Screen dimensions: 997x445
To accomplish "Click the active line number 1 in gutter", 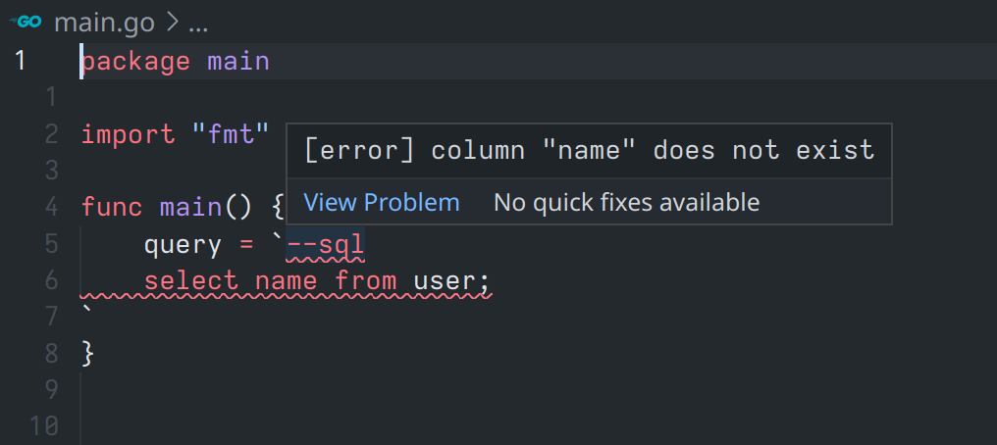I will (x=20, y=62).
